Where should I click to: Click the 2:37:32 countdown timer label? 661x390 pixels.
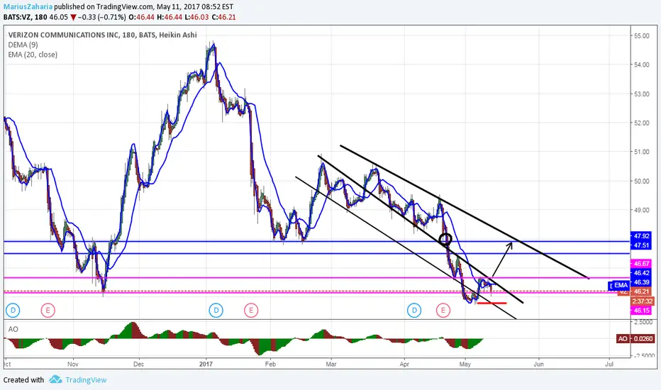pyautogui.click(x=643, y=301)
